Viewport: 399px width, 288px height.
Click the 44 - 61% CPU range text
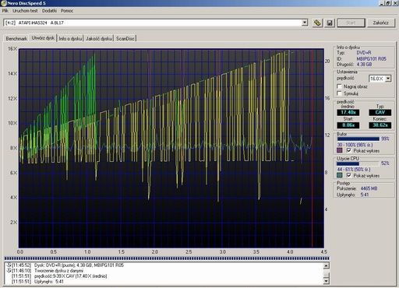(354, 170)
